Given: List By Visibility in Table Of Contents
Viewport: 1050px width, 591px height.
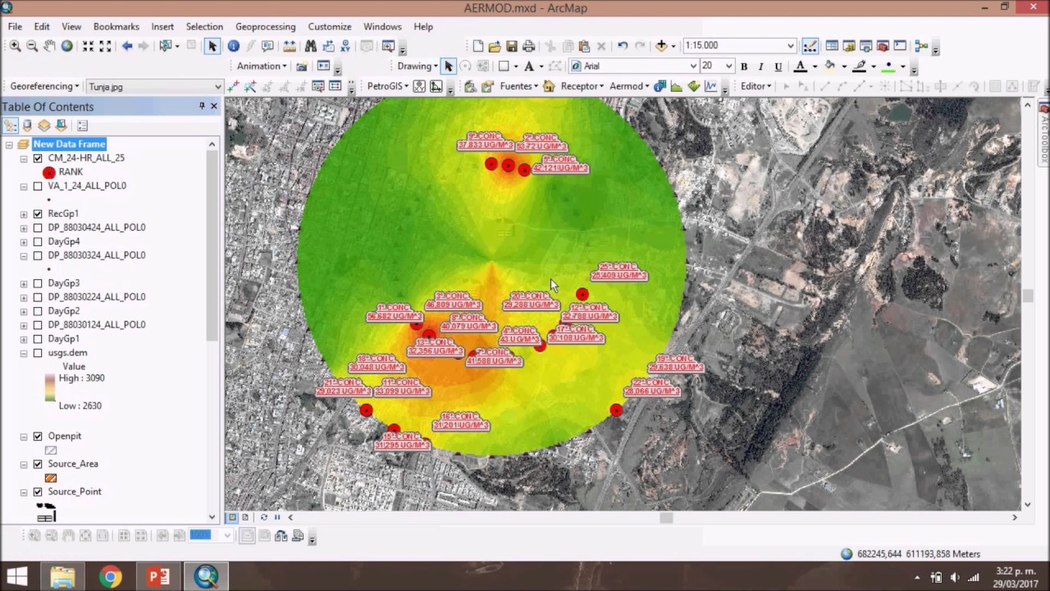Looking at the screenshot, I should coord(44,126).
